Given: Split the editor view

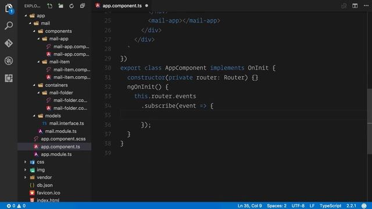Looking at the screenshot, I should pos(355,6).
